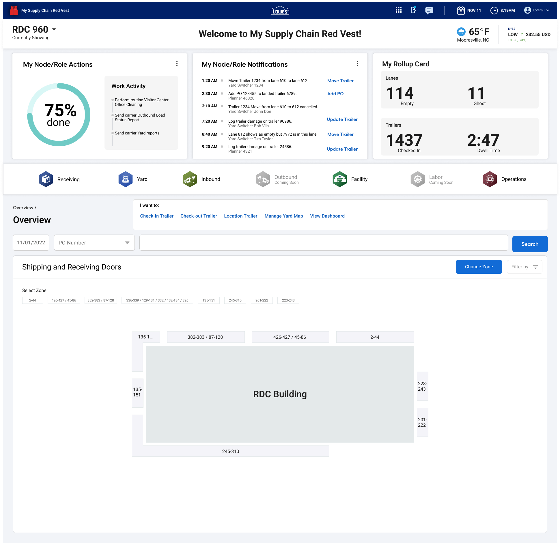
Task: Click the notifications icon with blue badge
Action: [413, 10]
